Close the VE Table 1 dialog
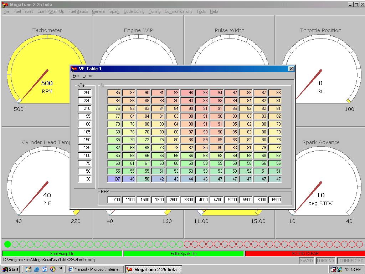 pos(291,69)
